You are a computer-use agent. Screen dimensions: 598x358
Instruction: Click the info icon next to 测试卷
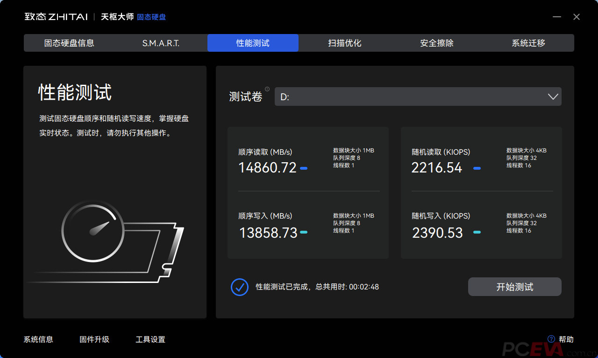267,89
